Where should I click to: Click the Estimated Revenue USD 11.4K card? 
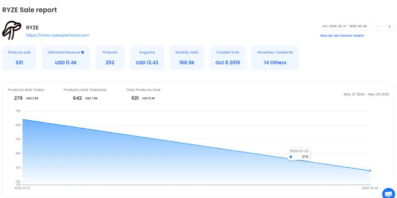(66, 57)
